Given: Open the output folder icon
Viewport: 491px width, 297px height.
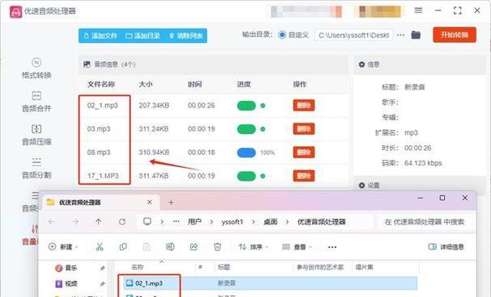Looking at the screenshot, I should (416, 35).
